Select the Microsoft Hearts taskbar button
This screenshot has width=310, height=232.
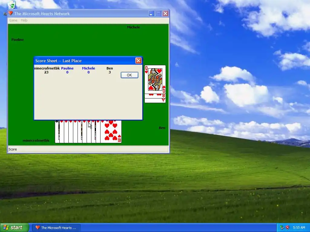[56, 228]
